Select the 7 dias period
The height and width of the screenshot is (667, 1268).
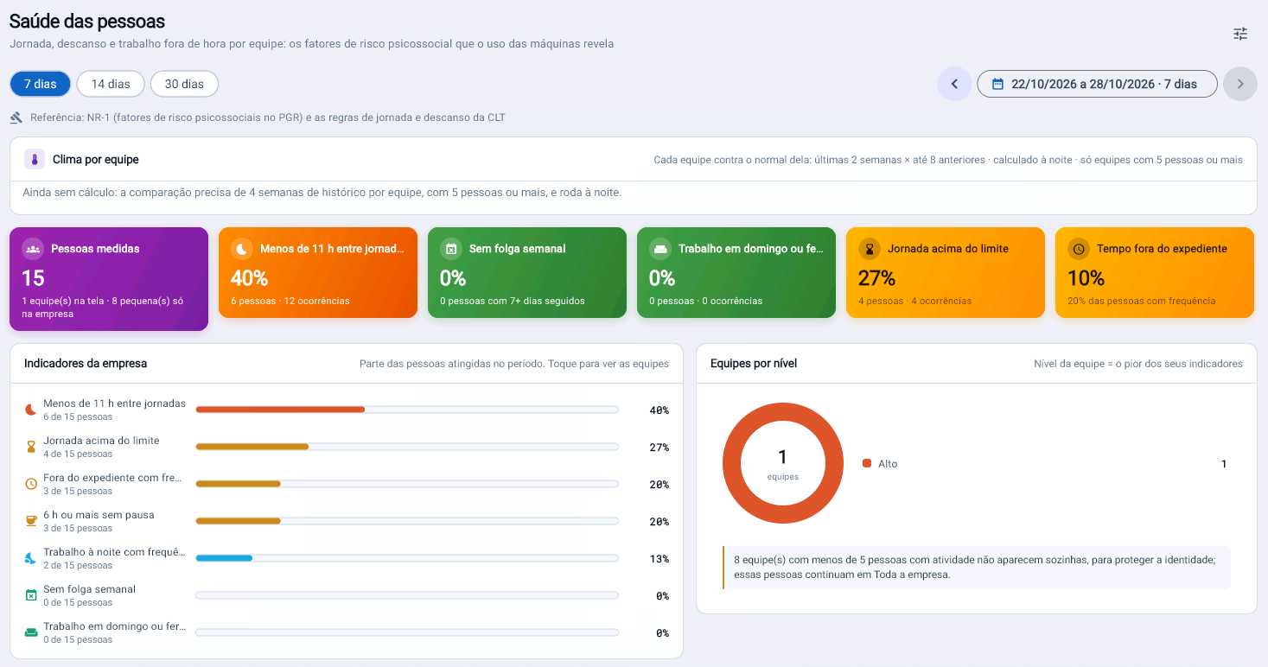41,84
